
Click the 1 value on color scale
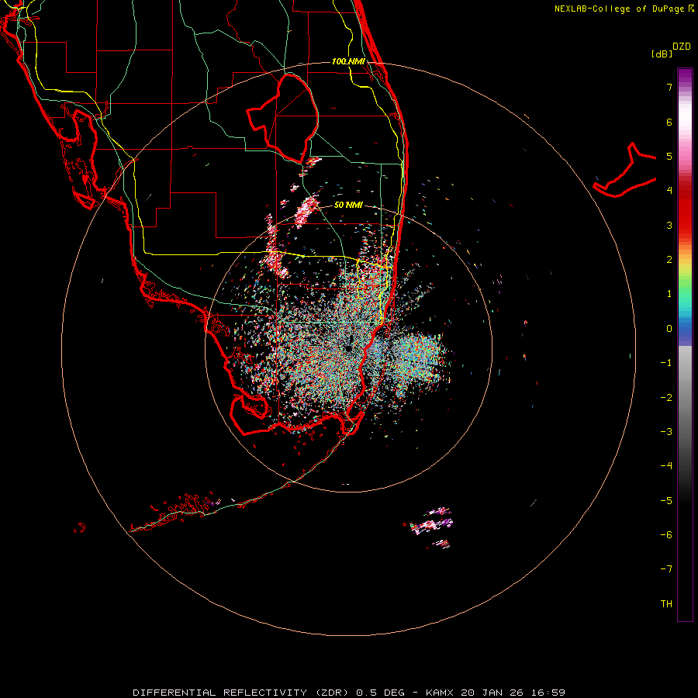point(669,294)
